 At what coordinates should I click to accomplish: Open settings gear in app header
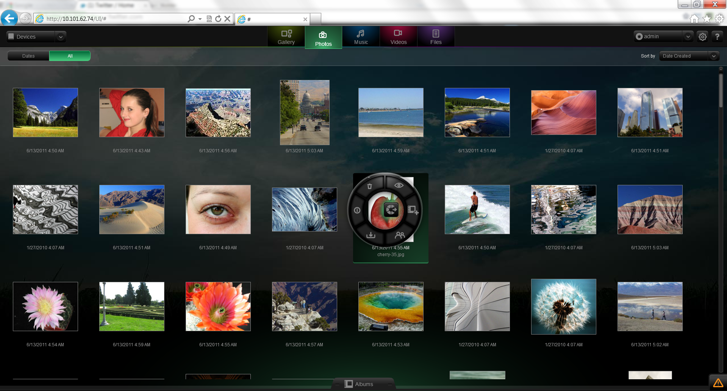[702, 37]
